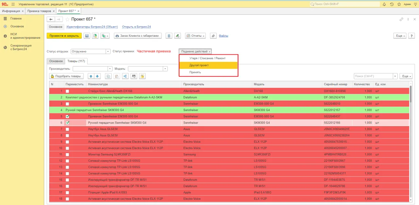
Task: Expand the Отчеты dropdown button
Action: coord(195,36)
